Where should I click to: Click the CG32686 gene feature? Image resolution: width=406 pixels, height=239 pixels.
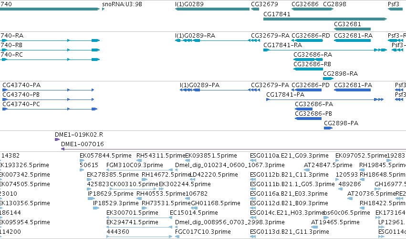point(312,9)
